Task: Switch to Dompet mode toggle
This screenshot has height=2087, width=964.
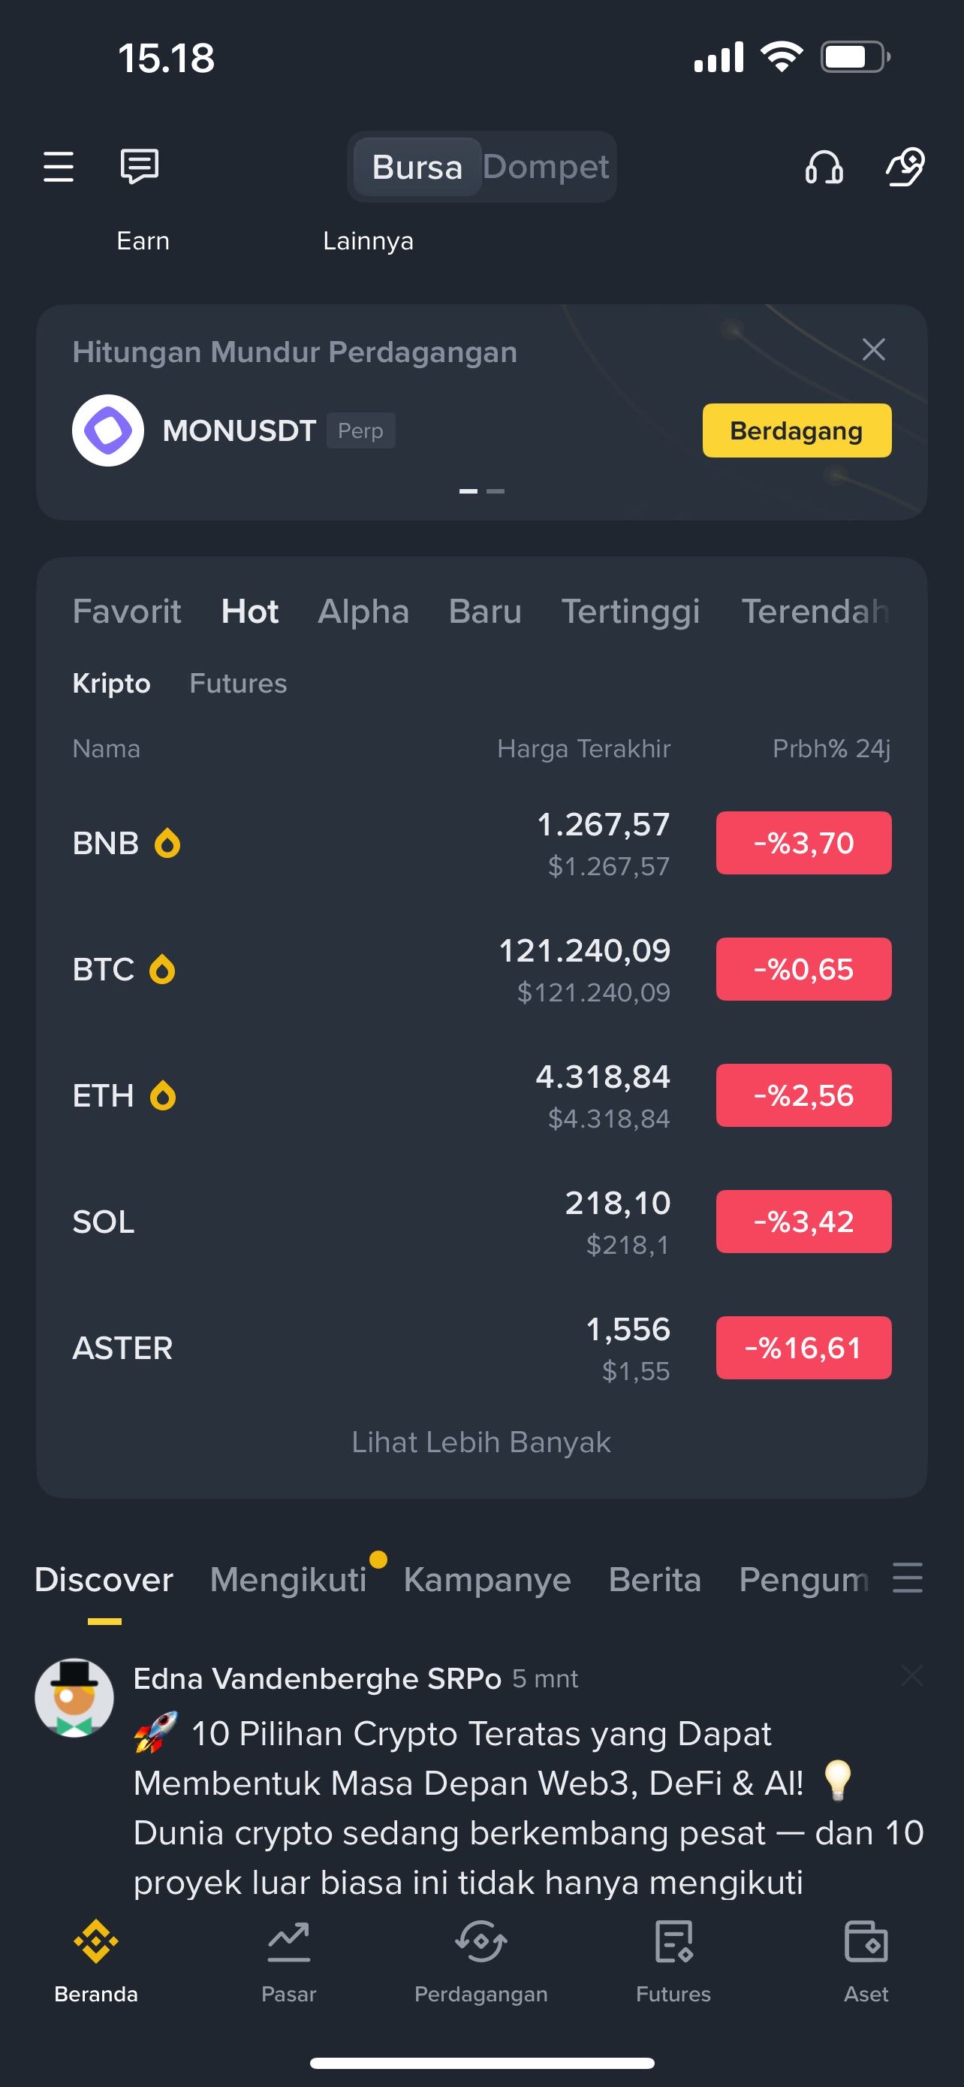Action: [x=546, y=167]
